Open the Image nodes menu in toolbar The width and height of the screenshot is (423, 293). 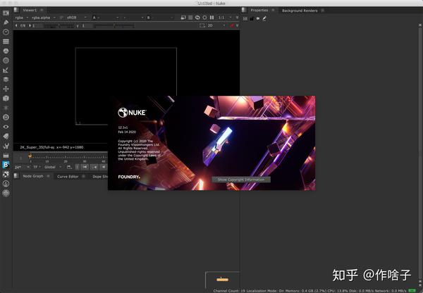(6, 13)
